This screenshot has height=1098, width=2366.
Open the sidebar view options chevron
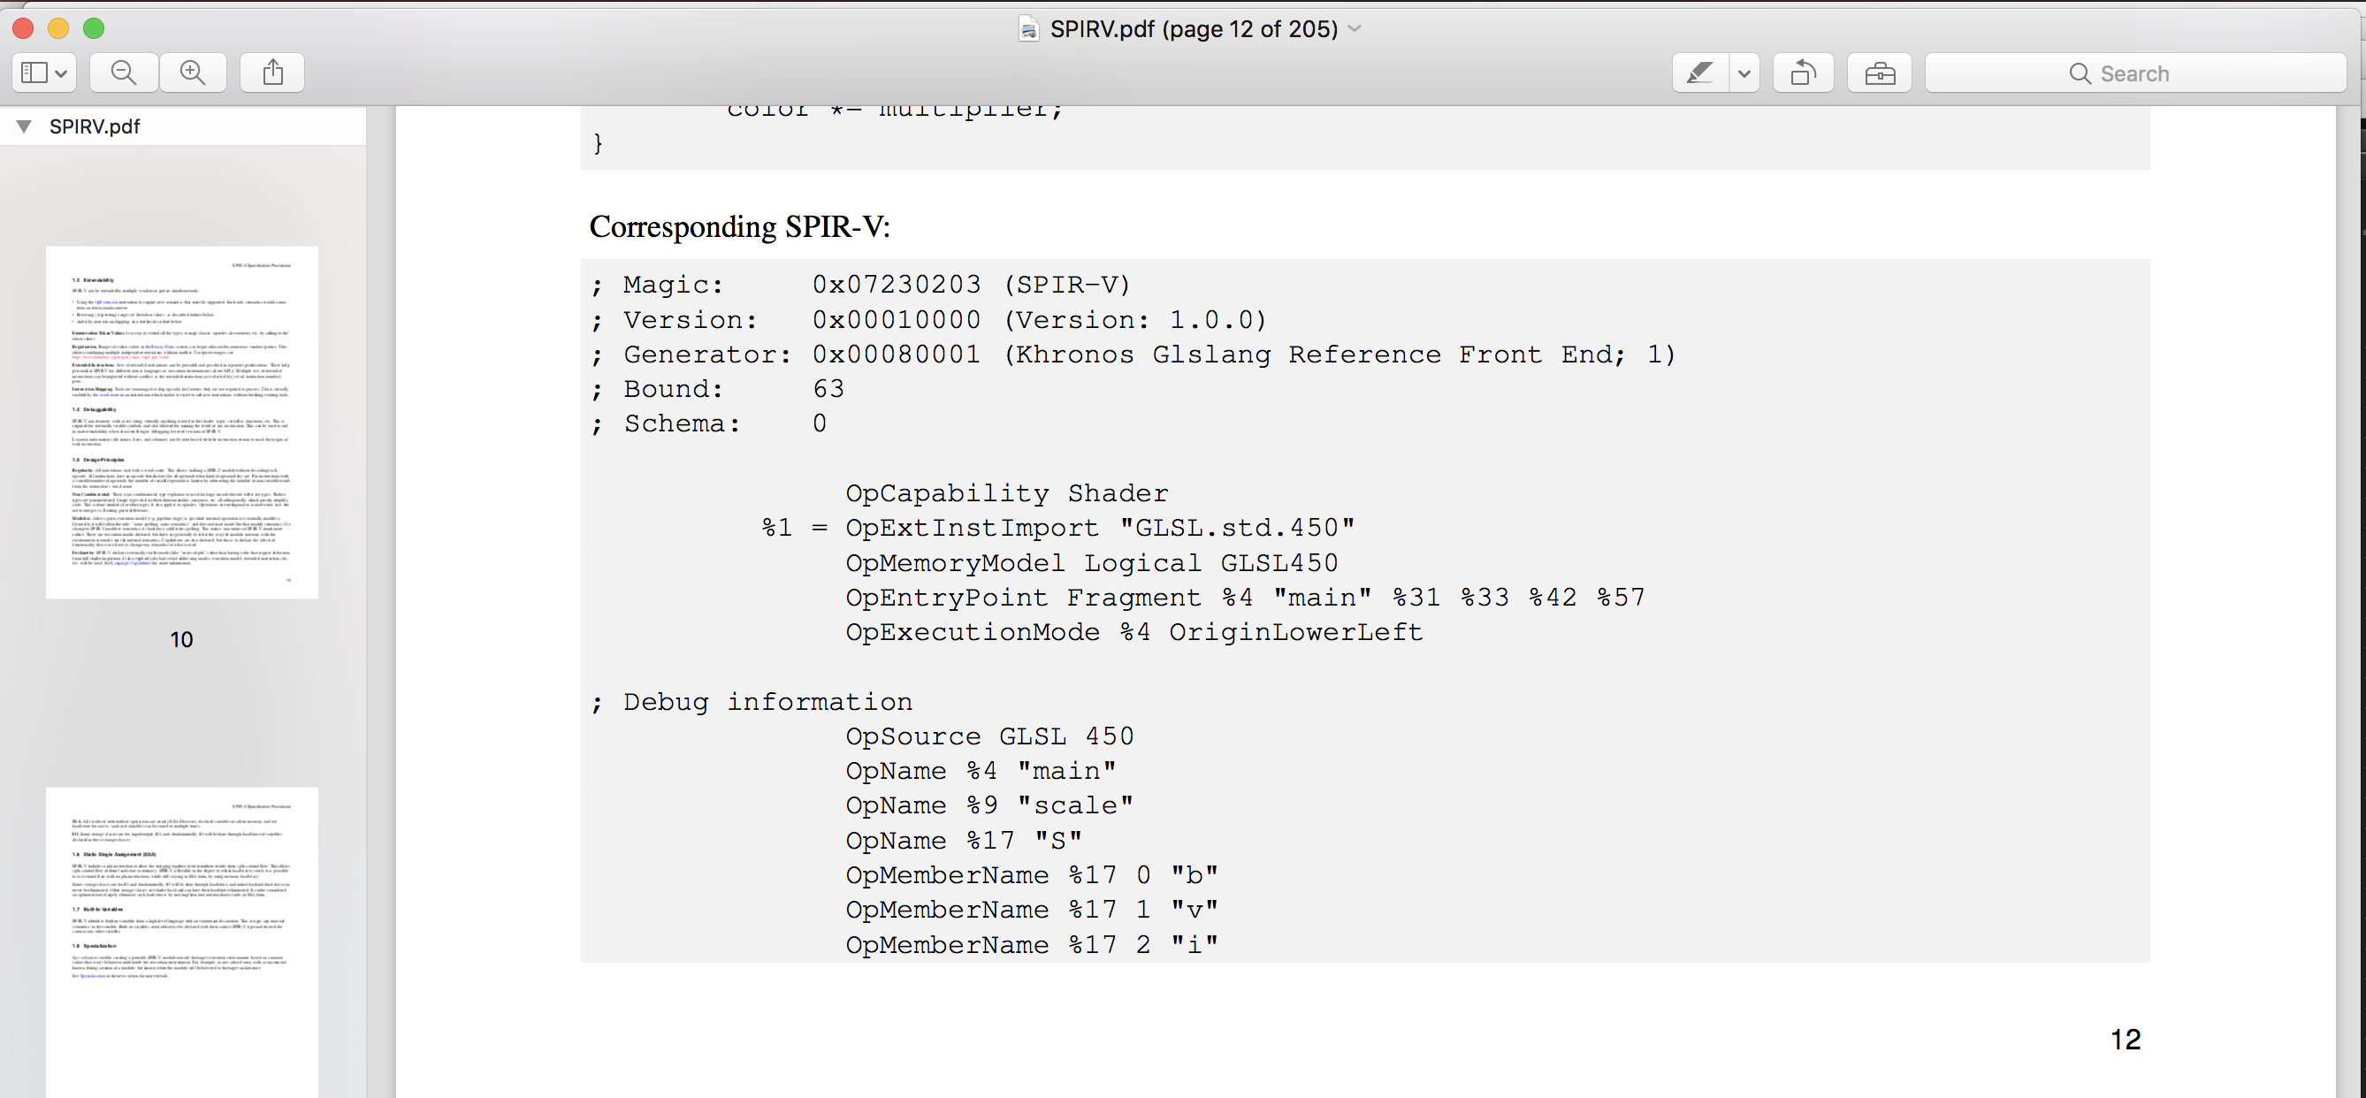pos(61,72)
